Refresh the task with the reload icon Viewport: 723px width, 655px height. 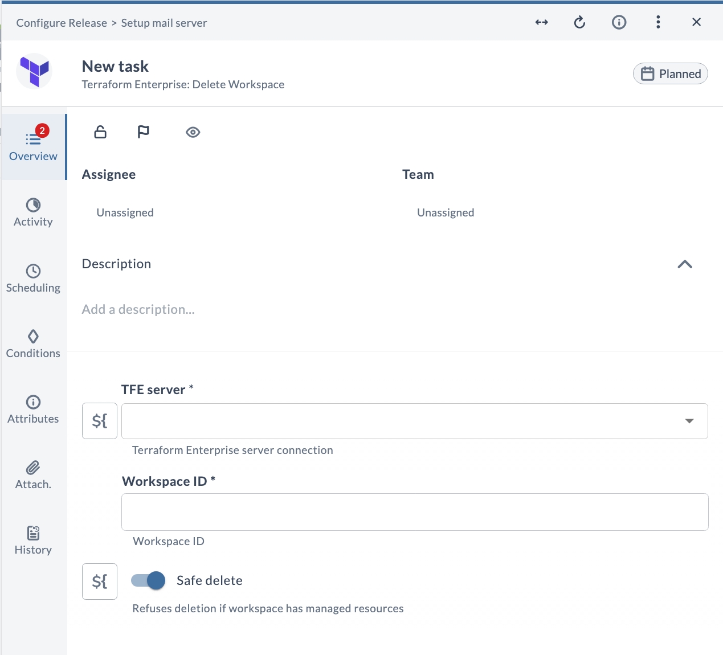[579, 22]
